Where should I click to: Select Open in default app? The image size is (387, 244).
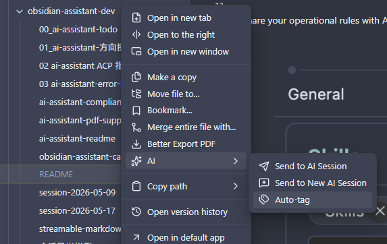pos(186,238)
